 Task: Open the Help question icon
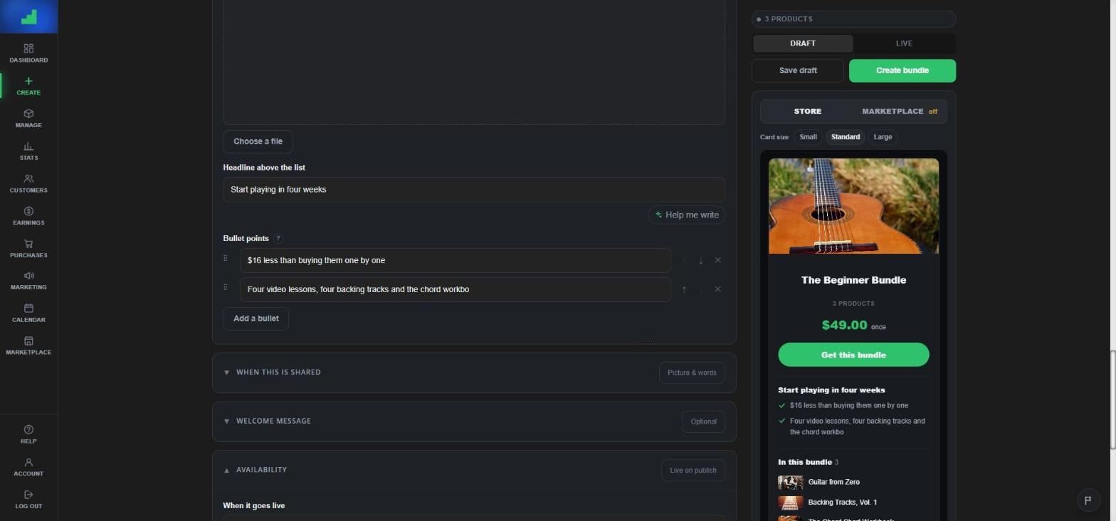28,429
